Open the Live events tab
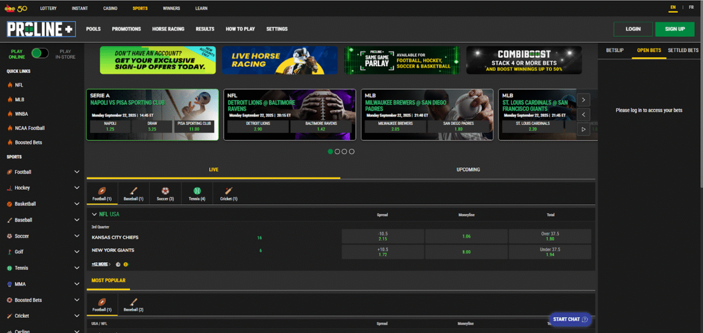The width and height of the screenshot is (703, 333). click(x=213, y=170)
